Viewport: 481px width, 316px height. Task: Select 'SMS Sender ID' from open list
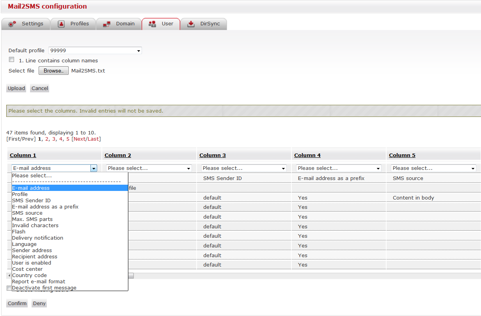(x=31, y=201)
